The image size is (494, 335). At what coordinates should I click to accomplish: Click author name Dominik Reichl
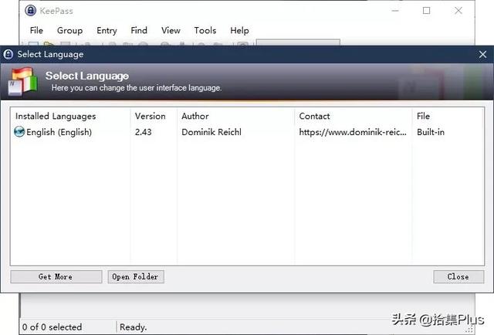point(211,132)
